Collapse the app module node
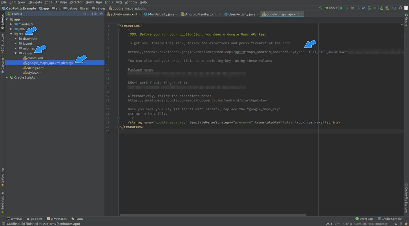The image size is (409, 226). click(x=7, y=19)
